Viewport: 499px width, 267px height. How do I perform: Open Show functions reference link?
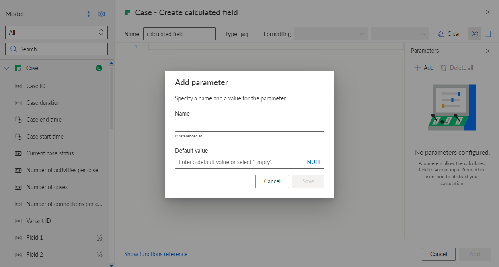click(156, 254)
